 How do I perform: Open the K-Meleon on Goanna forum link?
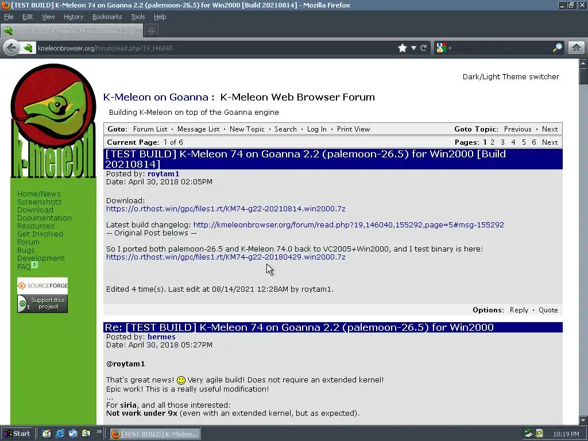point(156,97)
